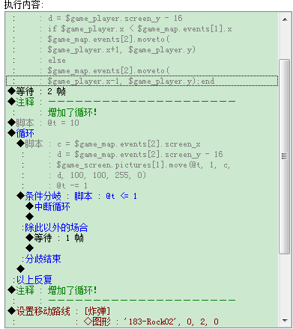Select the '分歧结束' line
Viewport: 293px width, 329px height.
[x=42, y=259]
